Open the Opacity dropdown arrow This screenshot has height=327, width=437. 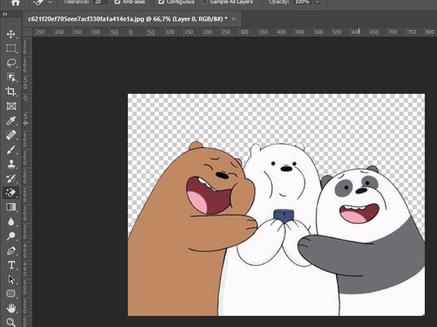coord(317,2)
